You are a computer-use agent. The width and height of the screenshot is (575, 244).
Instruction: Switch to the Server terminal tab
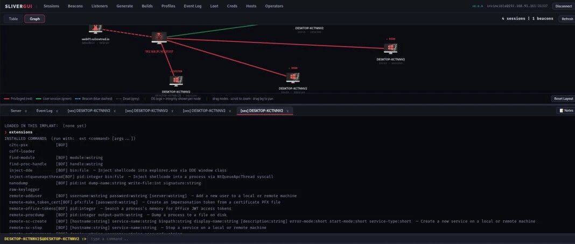(x=16, y=111)
